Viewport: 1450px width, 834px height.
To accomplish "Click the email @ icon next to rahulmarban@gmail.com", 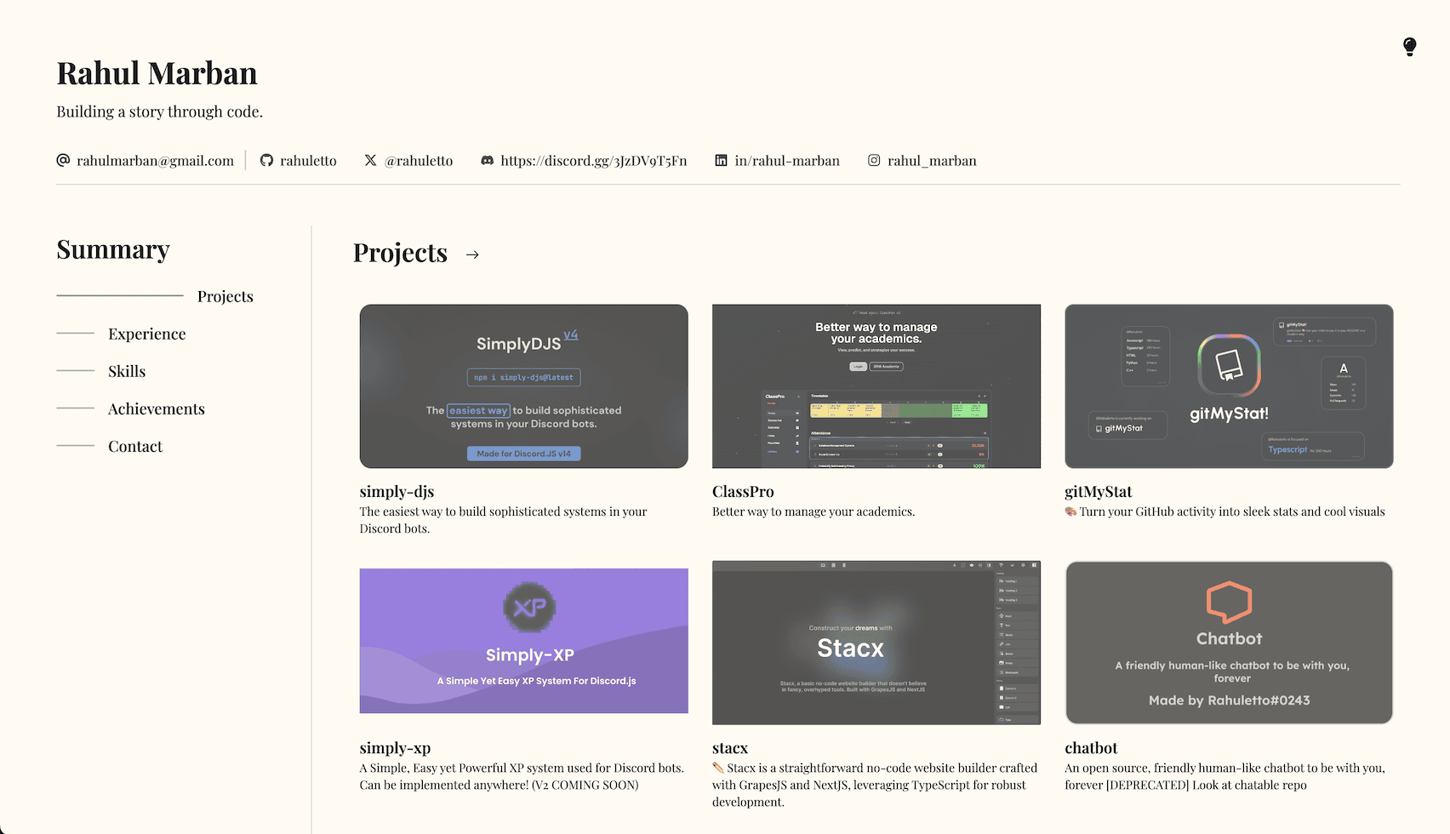I will (63, 160).
